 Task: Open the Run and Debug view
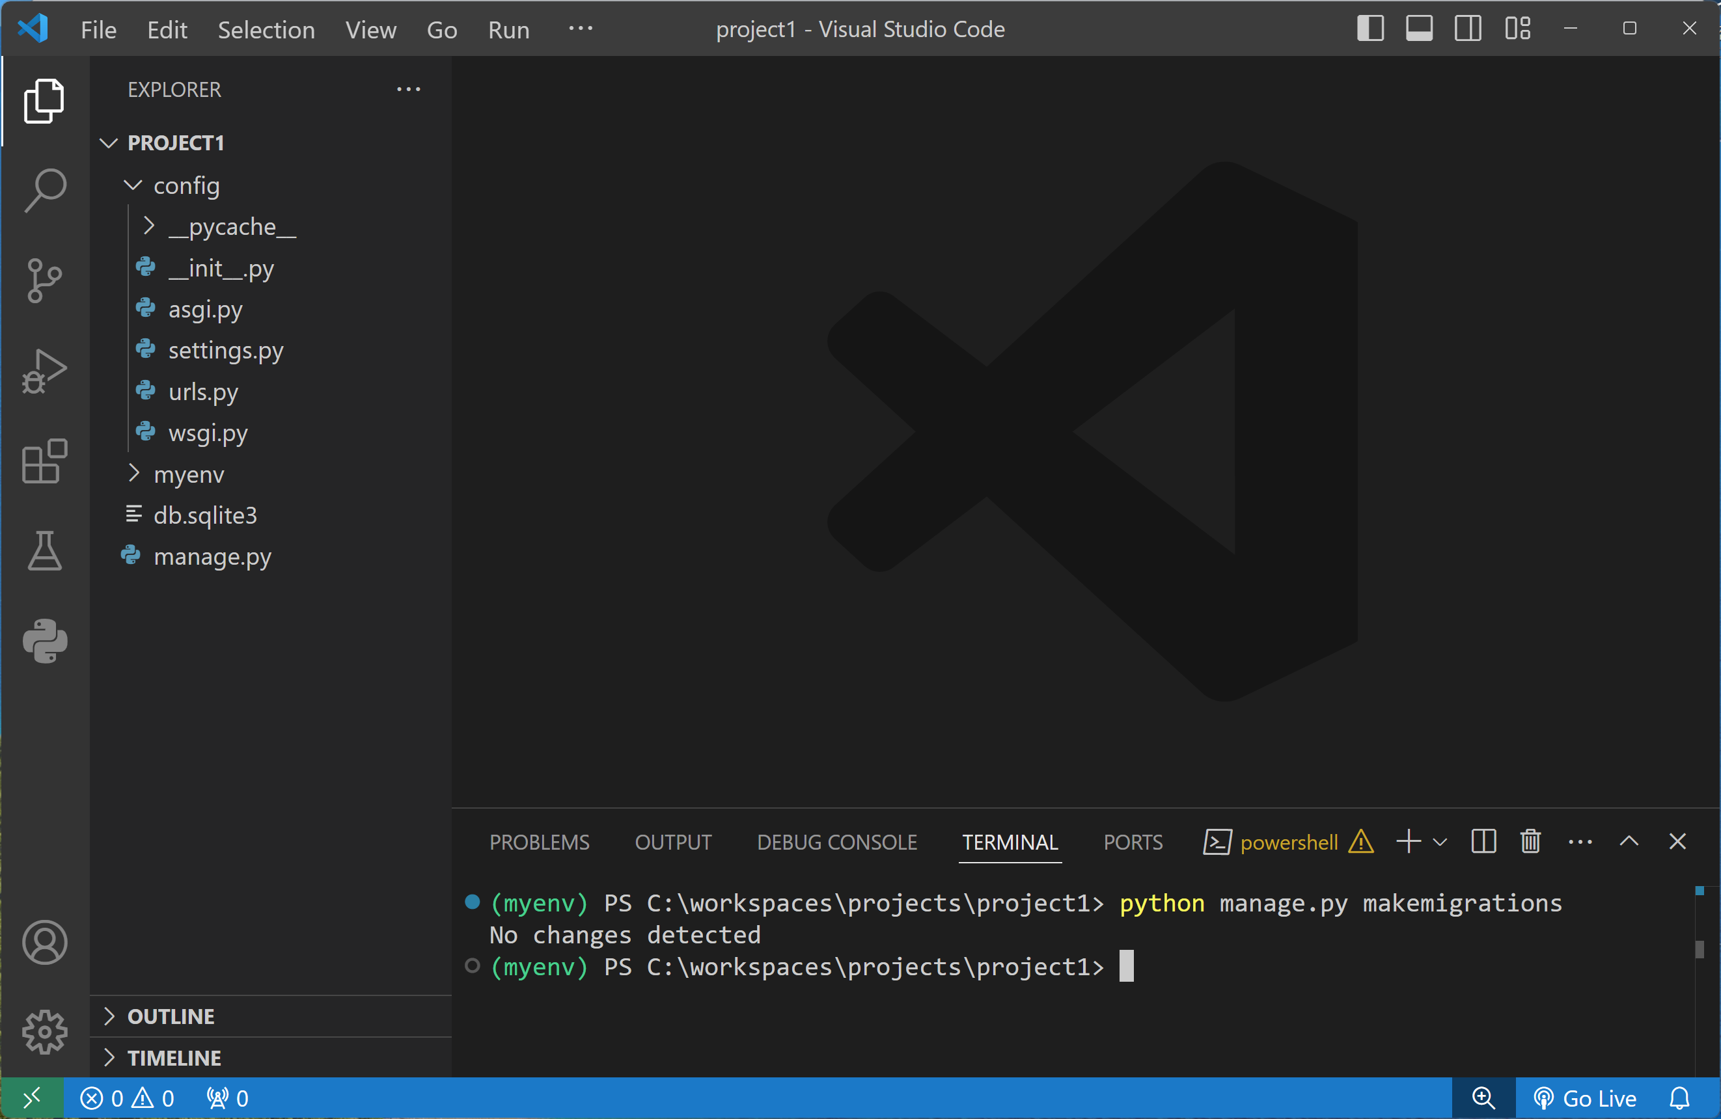(45, 371)
